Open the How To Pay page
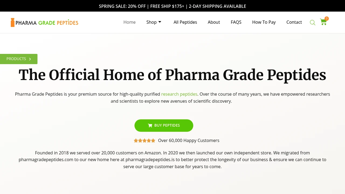This screenshot has width=345, height=194. coord(264,22)
